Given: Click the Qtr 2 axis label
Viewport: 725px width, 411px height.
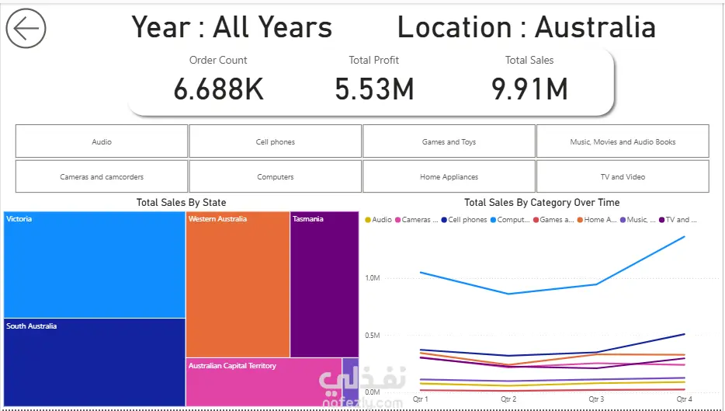Looking at the screenshot, I should pyautogui.click(x=508, y=399).
